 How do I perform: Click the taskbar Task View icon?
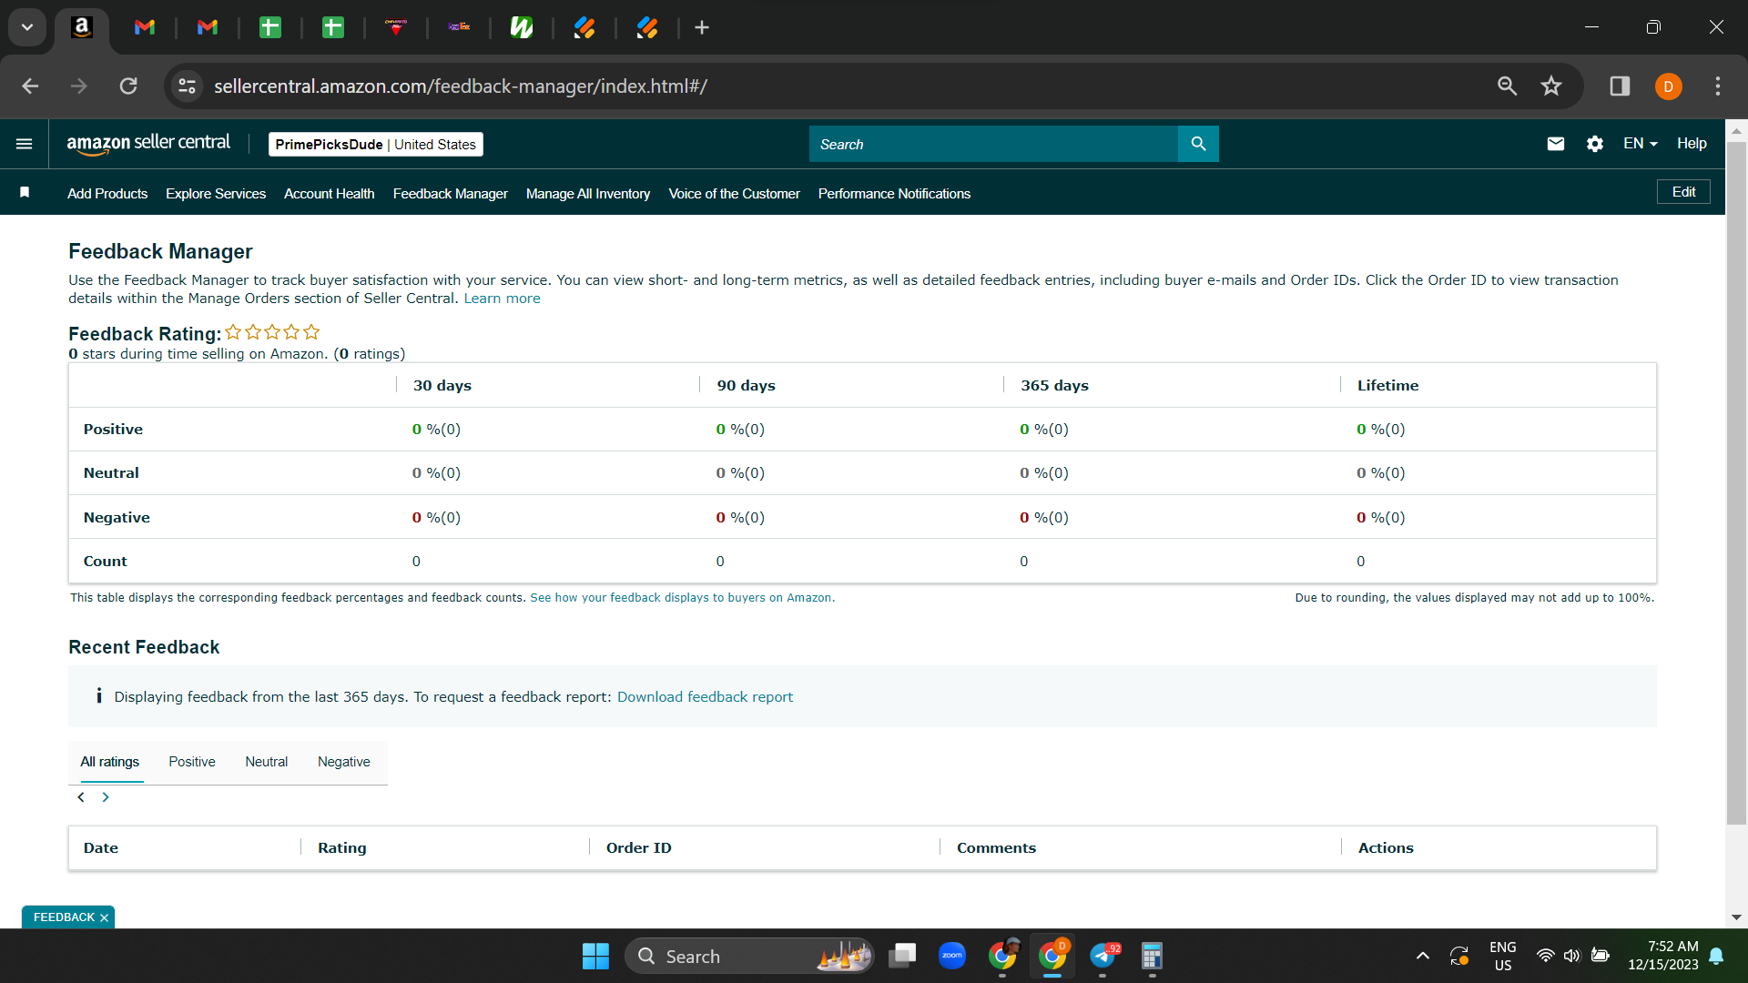click(x=902, y=956)
